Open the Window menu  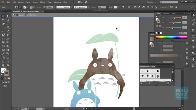(x=57, y=2)
